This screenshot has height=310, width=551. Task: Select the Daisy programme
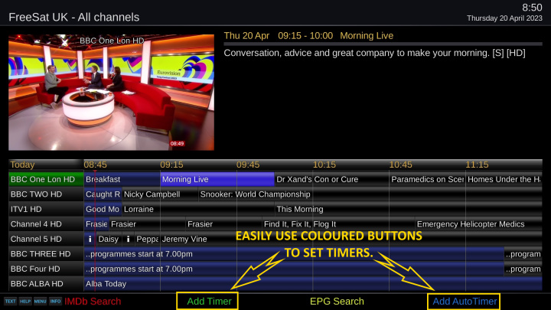pos(109,239)
